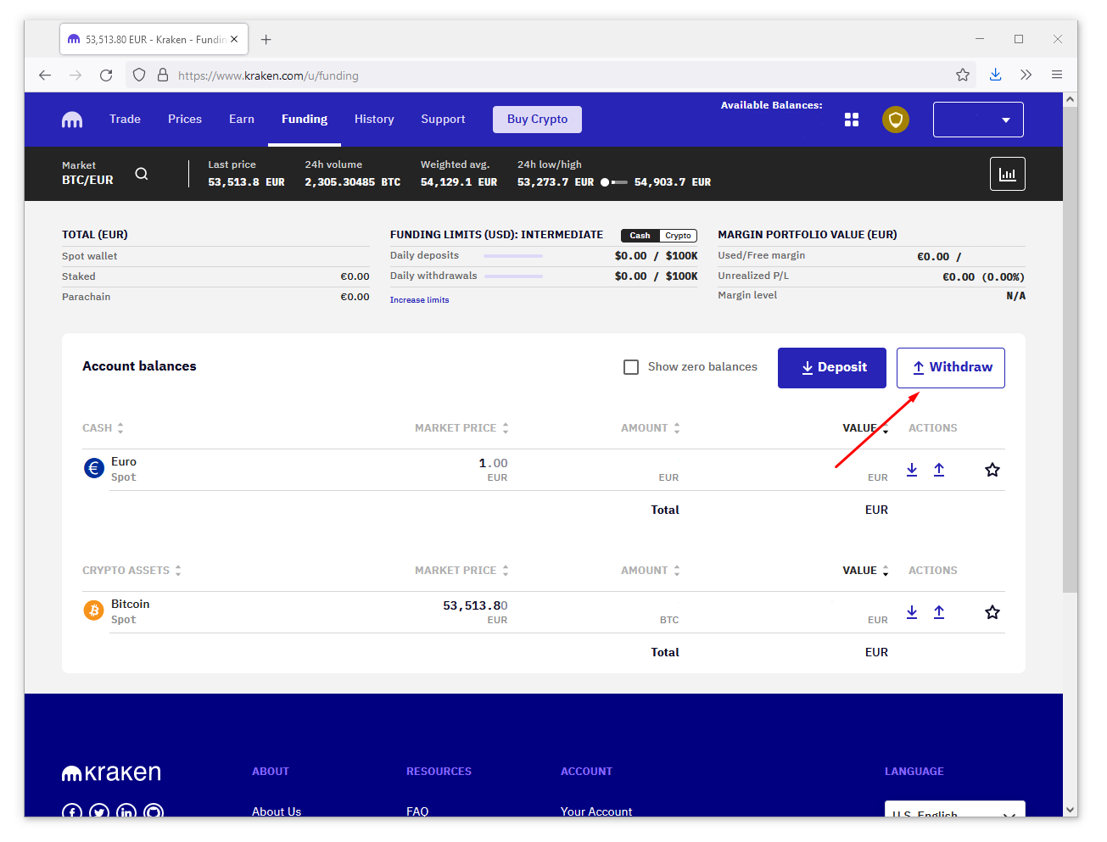Screen dimensions: 1107x842
Task: Open the Kraken Twitter icon in the footer
Action: [x=99, y=811]
